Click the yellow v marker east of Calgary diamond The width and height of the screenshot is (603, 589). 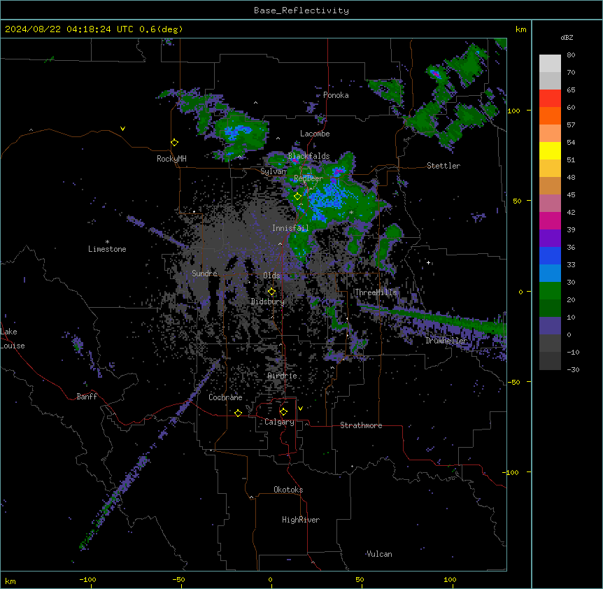pos(300,409)
